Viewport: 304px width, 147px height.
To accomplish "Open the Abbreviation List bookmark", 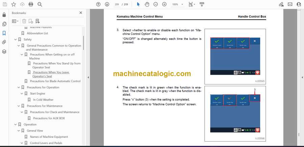I will point(37,33).
